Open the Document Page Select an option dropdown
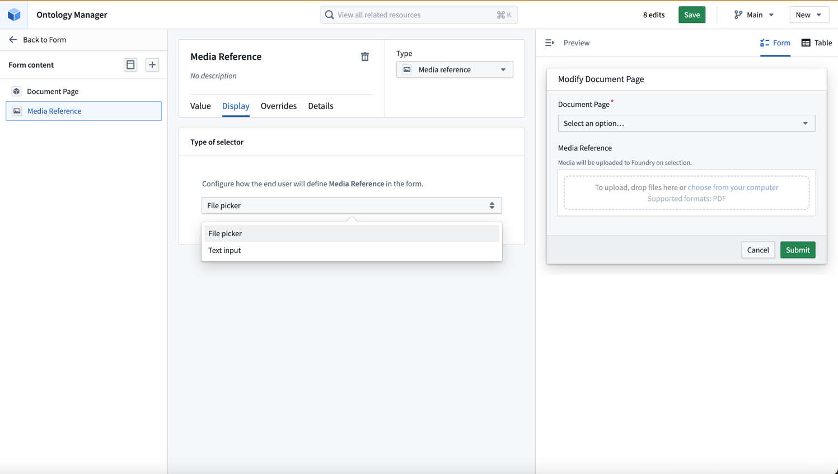Screen dimensions: 838x474 tap(686, 123)
